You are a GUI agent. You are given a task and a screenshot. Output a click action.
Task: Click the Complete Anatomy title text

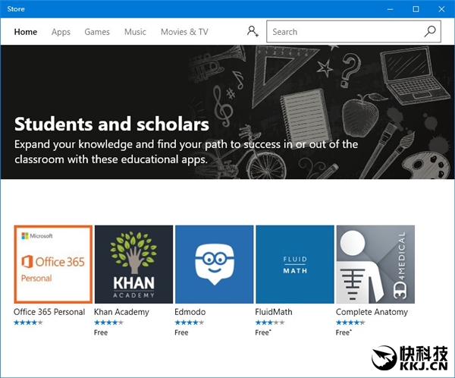click(372, 312)
